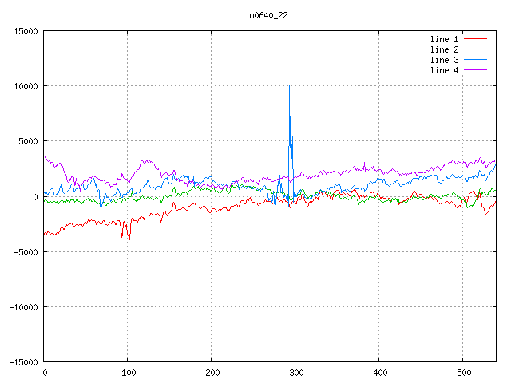
Task: Click the 15000 y-axis tick label
Action: tap(25, 31)
